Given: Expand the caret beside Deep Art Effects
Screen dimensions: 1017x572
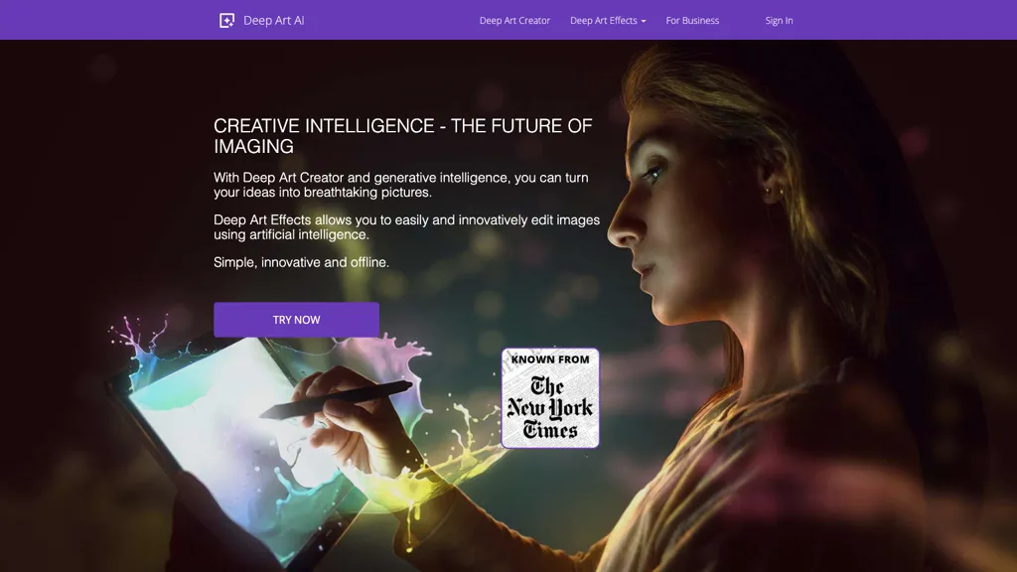Looking at the screenshot, I should click(644, 22).
